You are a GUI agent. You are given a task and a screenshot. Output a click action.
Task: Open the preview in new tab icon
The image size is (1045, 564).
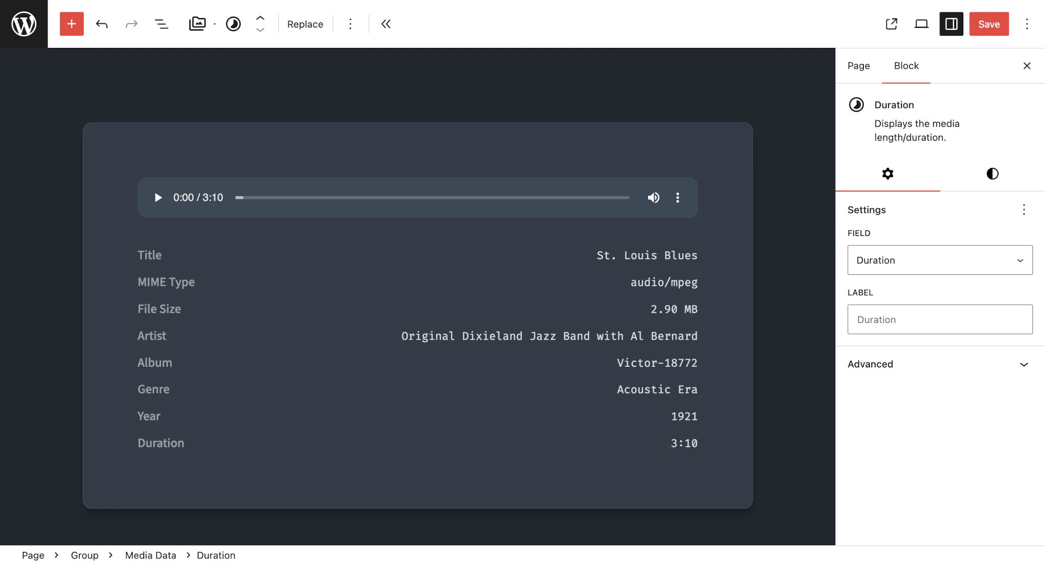coord(891,23)
